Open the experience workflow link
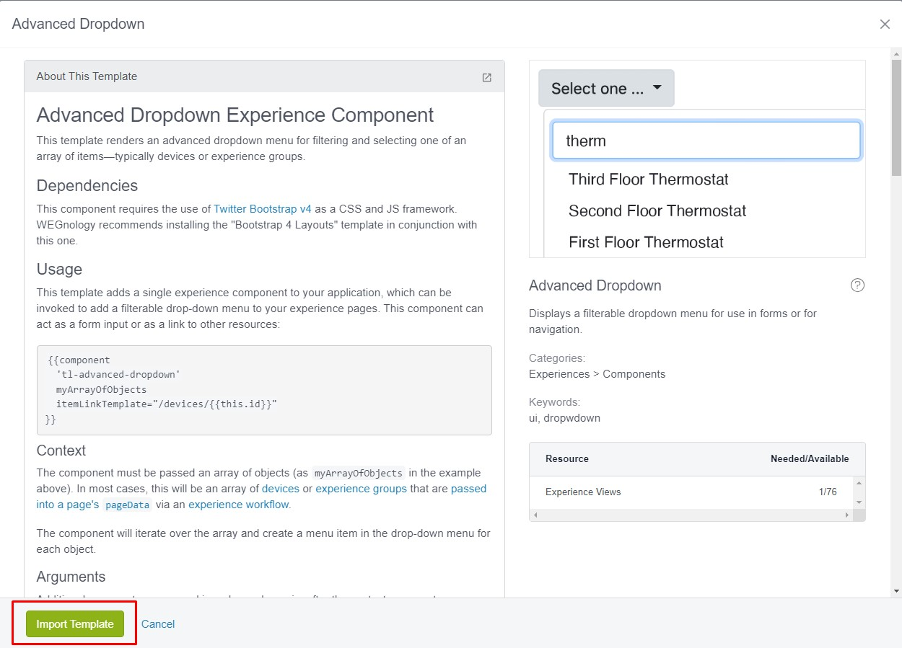This screenshot has width=902, height=648. click(239, 505)
